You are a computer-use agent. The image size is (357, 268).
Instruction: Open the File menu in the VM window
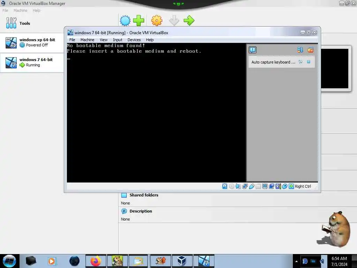click(x=72, y=40)
